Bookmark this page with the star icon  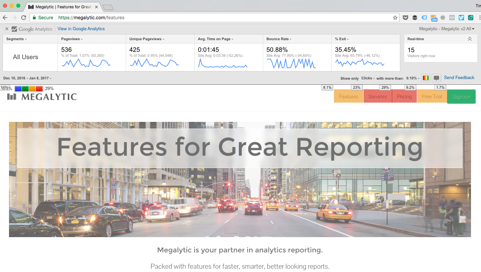tap(395, 18)
